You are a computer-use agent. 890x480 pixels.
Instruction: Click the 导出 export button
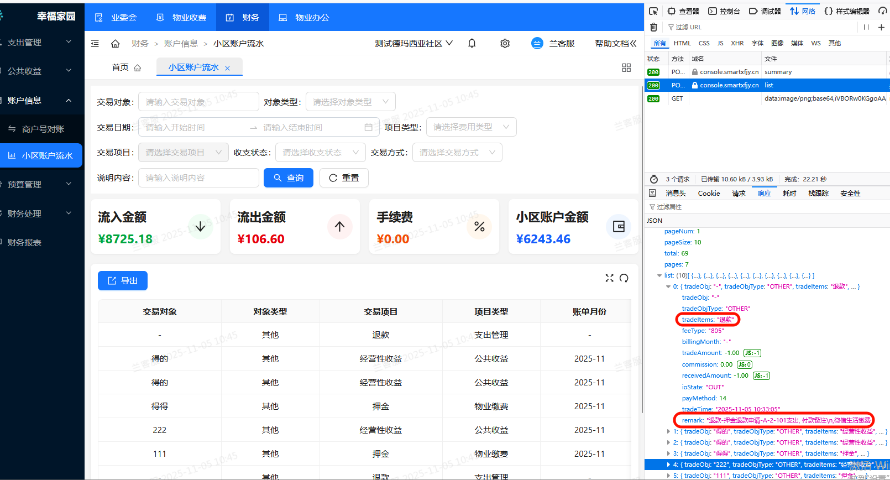(x=123, y=281)
